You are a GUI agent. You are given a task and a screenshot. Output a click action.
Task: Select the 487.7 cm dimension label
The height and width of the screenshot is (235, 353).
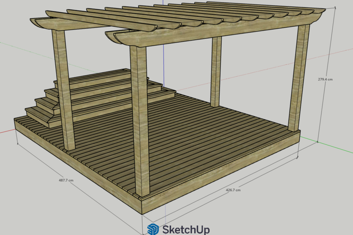(66, 180)
